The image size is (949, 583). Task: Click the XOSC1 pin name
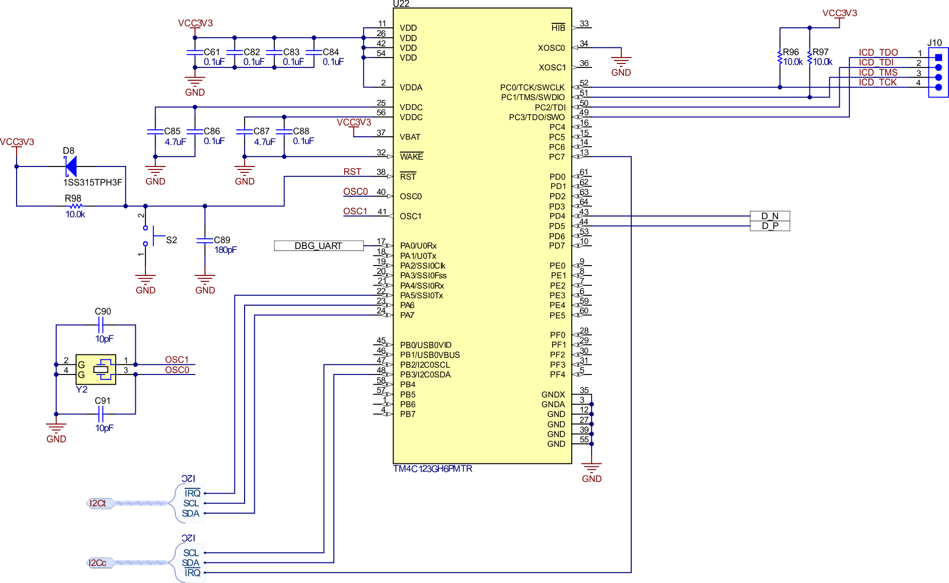click(x=552, y=67)
